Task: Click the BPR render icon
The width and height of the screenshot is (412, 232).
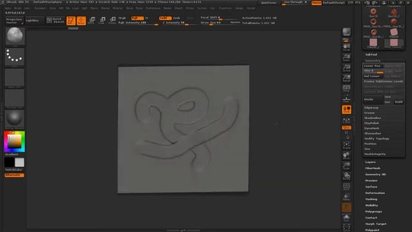Action: click(346, 32)
